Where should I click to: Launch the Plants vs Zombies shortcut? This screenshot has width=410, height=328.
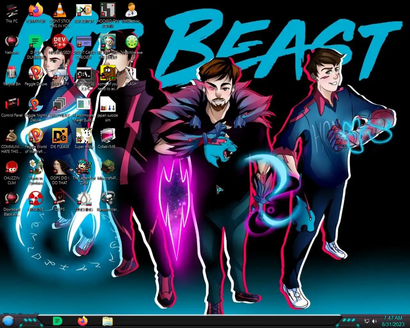click(x=36, y=172)
